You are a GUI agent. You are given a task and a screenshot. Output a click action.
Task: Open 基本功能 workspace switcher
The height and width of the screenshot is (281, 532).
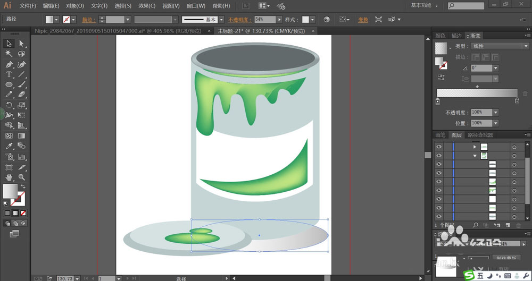(424, 5)
